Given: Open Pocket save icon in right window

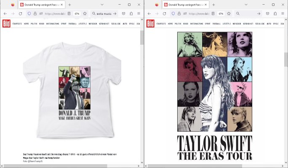Looking at the screenshot, I should coord(268,14).
